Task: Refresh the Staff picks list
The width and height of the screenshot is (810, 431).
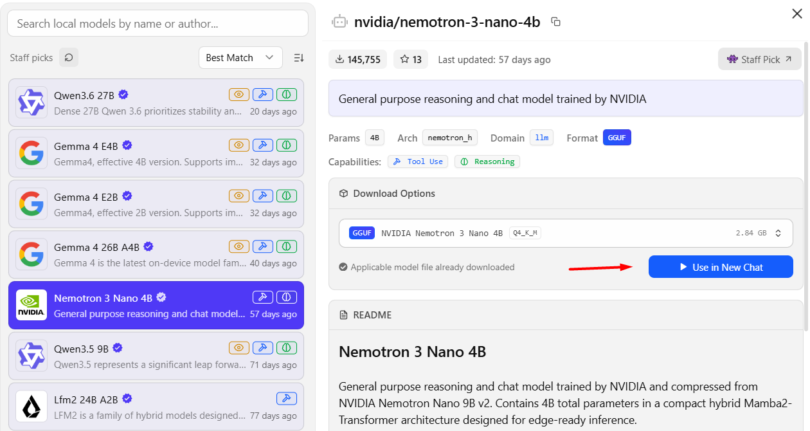Action: (x=69, y=57)
